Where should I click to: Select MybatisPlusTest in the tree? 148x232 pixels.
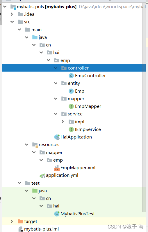(78, 214)
